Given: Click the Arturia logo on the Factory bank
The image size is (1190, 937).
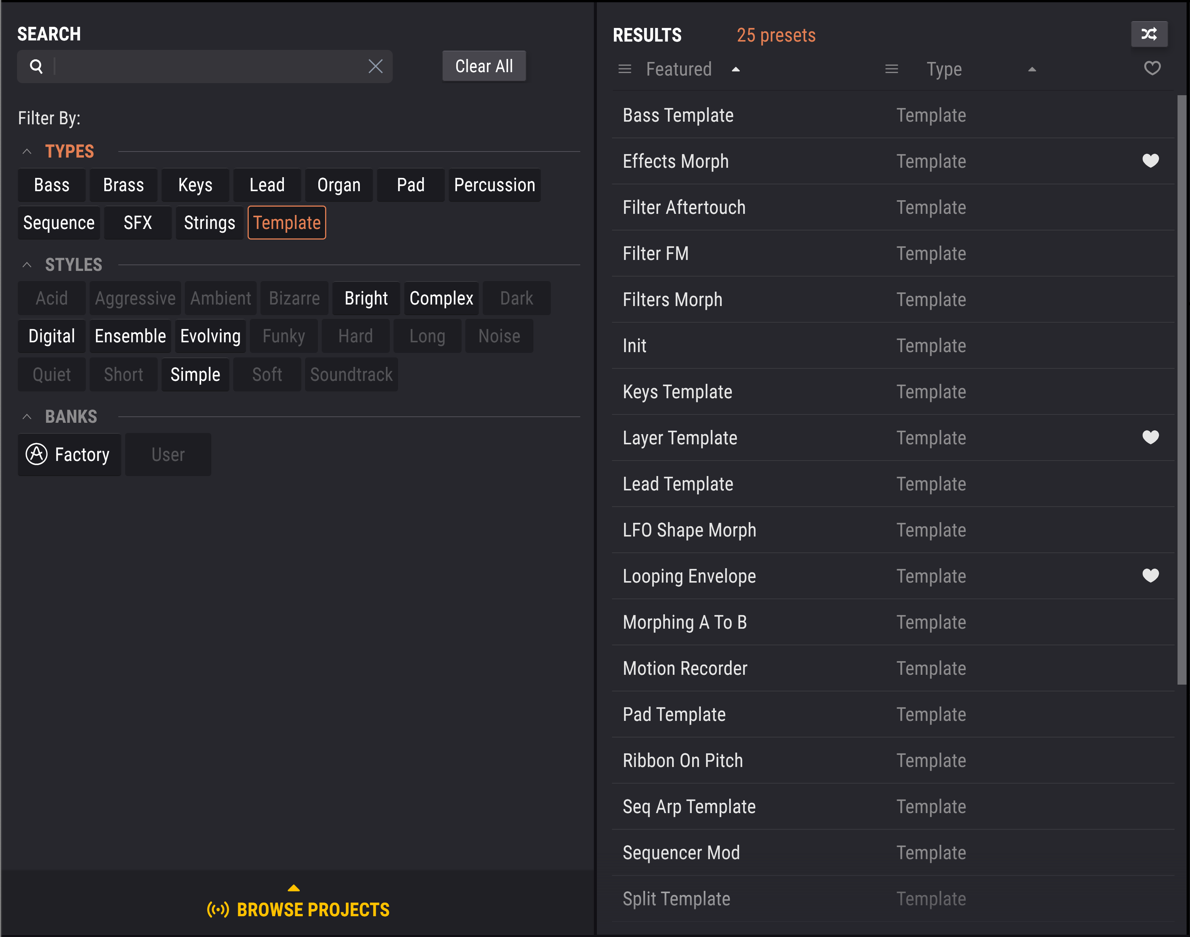Looking at the screenshot, I should pyautogui.click(x=36, y=454).
